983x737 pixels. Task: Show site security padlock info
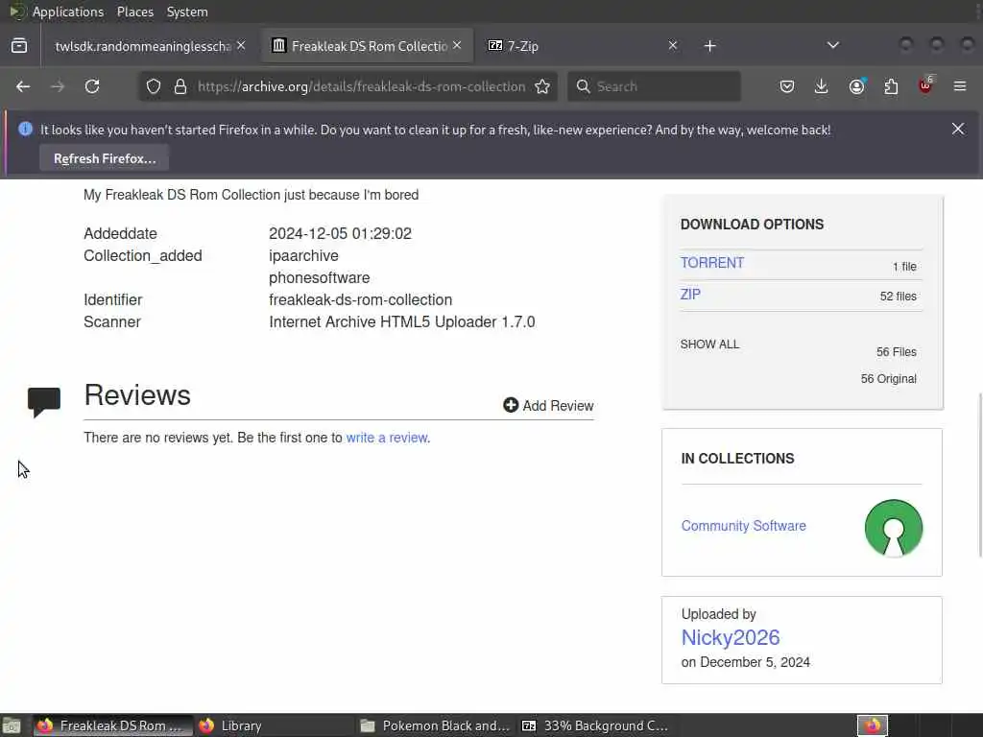[180, 86]
